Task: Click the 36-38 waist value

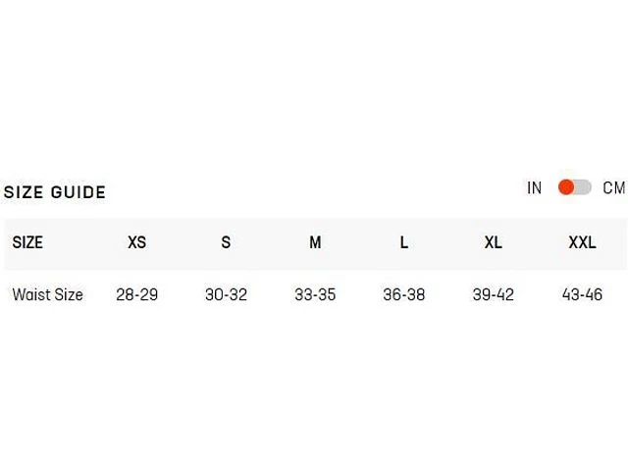Action: (404, 294)
